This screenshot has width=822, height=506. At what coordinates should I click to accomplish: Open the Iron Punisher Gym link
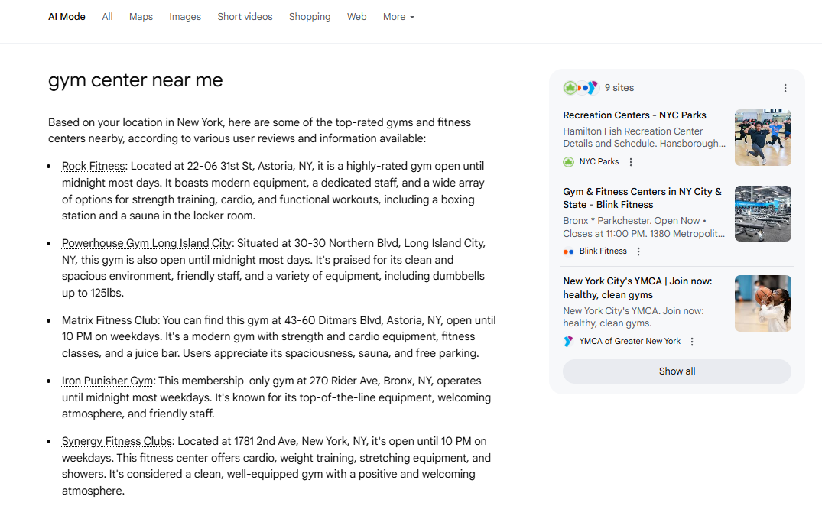click(108, 381)
